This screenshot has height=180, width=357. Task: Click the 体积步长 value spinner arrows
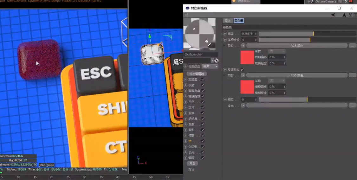click(256, 40)
